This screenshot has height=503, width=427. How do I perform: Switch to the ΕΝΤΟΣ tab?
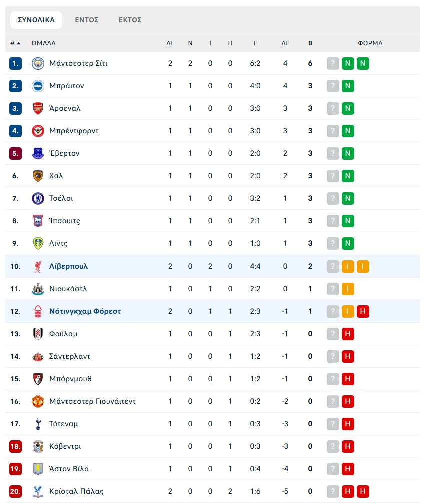(x=87, y=20)
